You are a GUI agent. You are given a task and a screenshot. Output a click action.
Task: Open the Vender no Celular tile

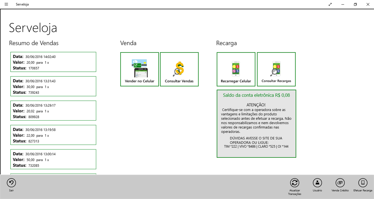click(139, 69)
